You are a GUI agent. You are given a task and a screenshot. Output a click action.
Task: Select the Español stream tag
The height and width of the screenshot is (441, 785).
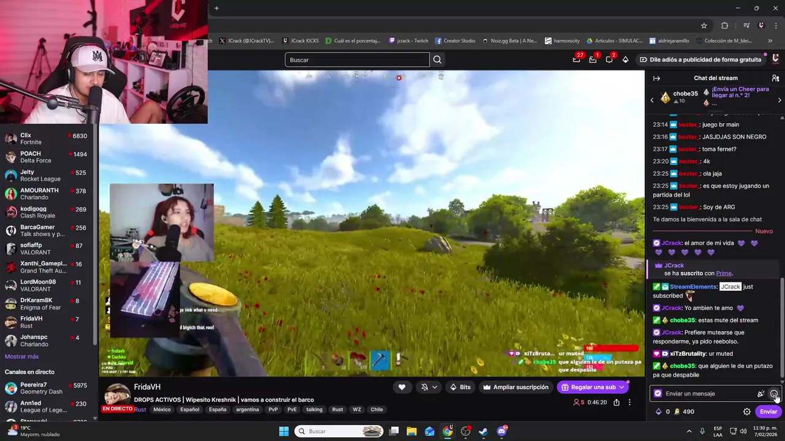tap(190, 410)
